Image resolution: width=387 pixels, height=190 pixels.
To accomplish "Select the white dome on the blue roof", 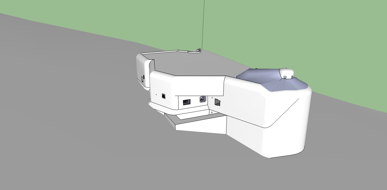I will pyautogui.click(x=287, y=72).
